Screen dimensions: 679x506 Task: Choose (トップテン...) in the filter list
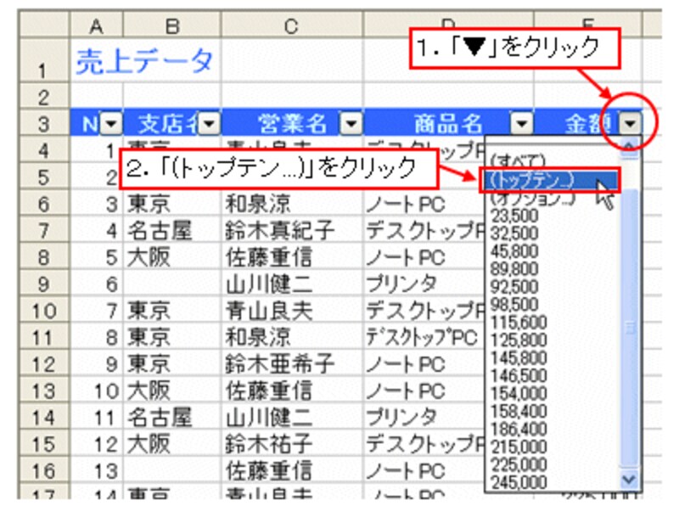(550, 180)
